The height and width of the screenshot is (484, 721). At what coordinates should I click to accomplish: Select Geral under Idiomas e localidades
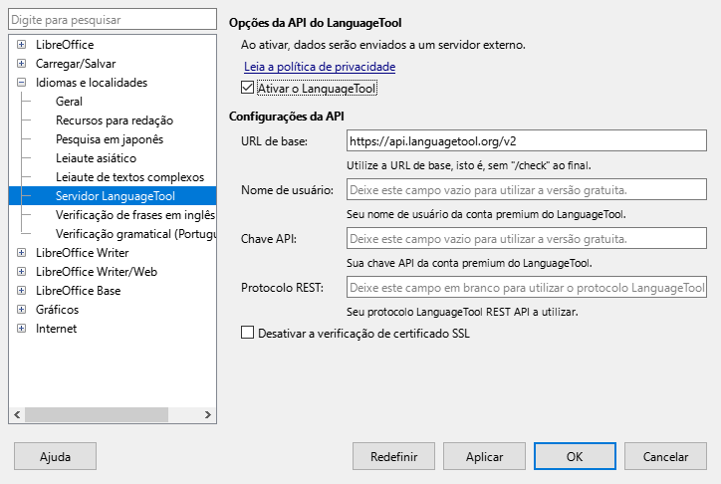69,102
